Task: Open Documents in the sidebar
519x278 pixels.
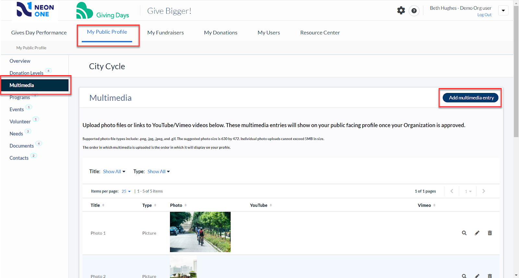Action: click(21, 146)
